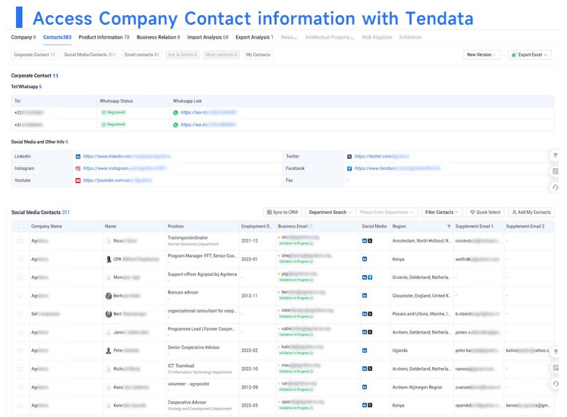
Task: Sort by the Employment D.. column header
Action: pos(257,226)
